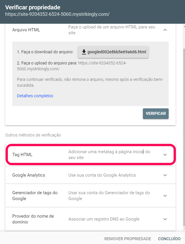Viewport: 185px width, 244px height.
Task: Click REMOVER PROPRIEDADE
Action: tap(128, 239)
